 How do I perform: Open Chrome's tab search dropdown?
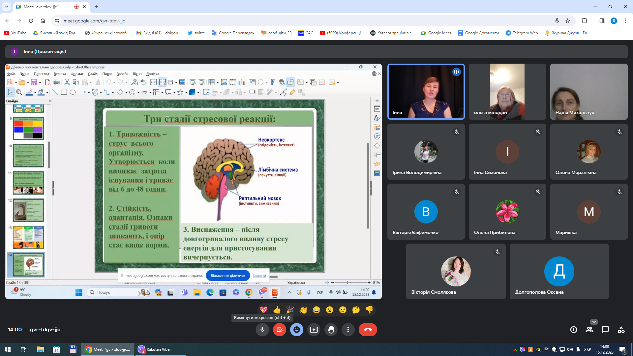(7, 7)
